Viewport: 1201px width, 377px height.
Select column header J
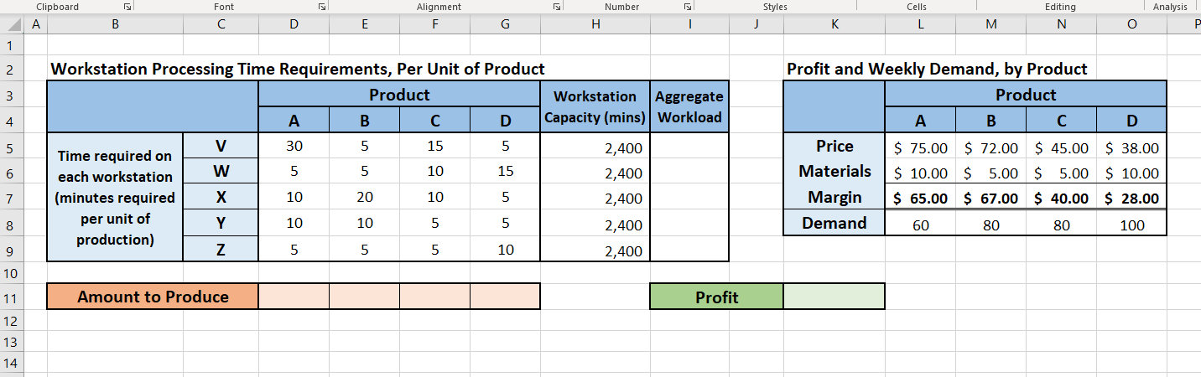click(x=756, y=24)
